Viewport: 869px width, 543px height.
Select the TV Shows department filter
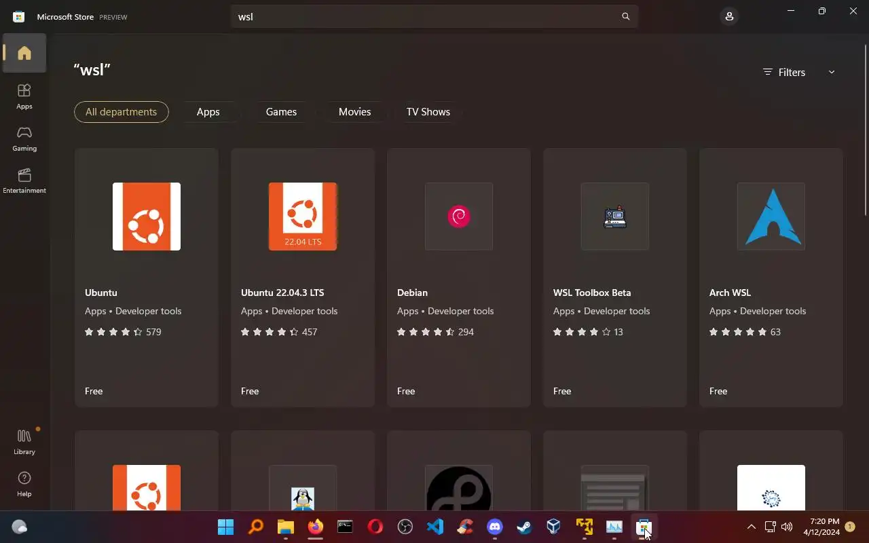[x=428, y=112]
